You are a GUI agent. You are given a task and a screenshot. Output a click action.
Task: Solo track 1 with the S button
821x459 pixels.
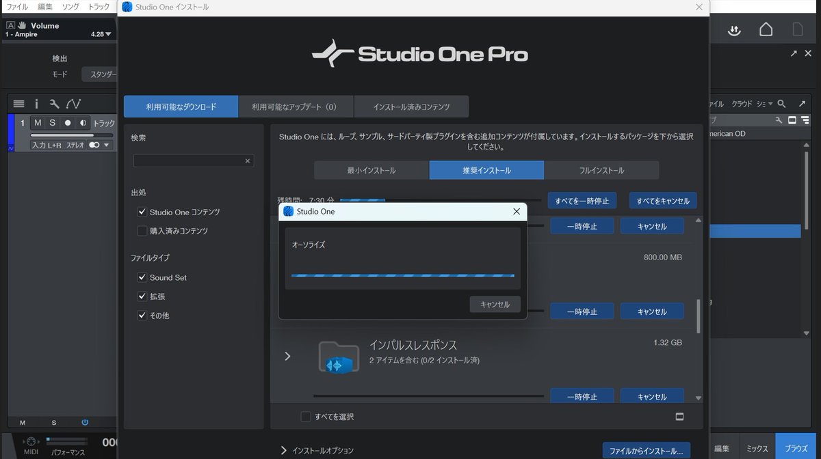(52, 123)
